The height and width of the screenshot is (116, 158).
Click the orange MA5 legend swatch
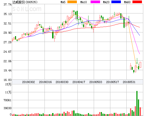72,2
